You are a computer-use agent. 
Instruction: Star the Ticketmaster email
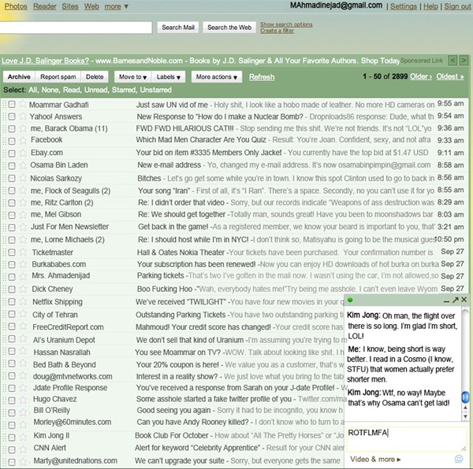[x=23, y=252]
